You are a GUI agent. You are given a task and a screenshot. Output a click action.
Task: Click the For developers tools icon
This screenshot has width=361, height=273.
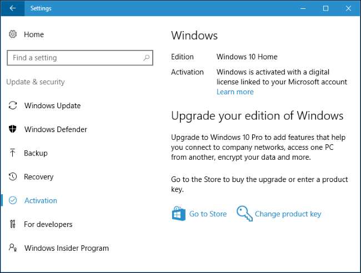point(13,224)
